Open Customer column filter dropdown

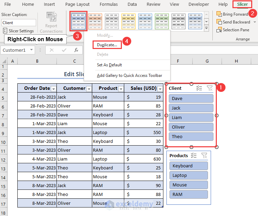click(x=89, y=89)
